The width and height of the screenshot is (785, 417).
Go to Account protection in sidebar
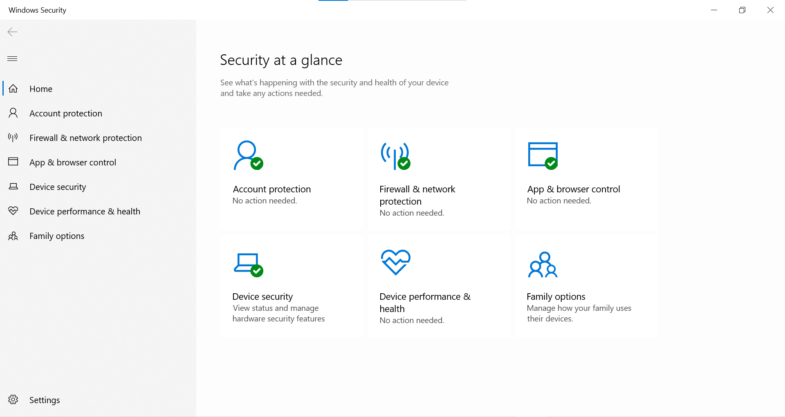(x=98, y=113)
